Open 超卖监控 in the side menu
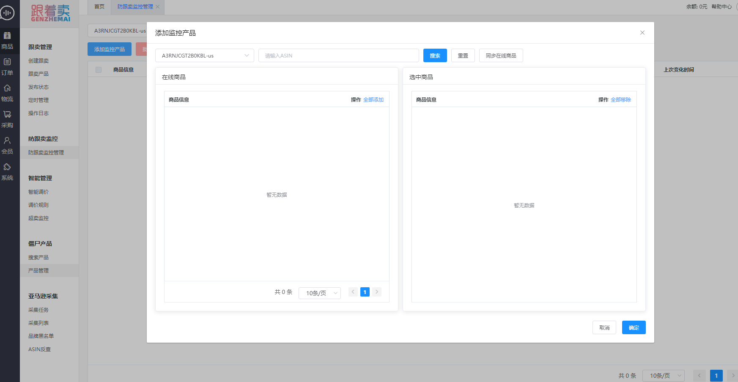738x382 pixels. [38, 218]
